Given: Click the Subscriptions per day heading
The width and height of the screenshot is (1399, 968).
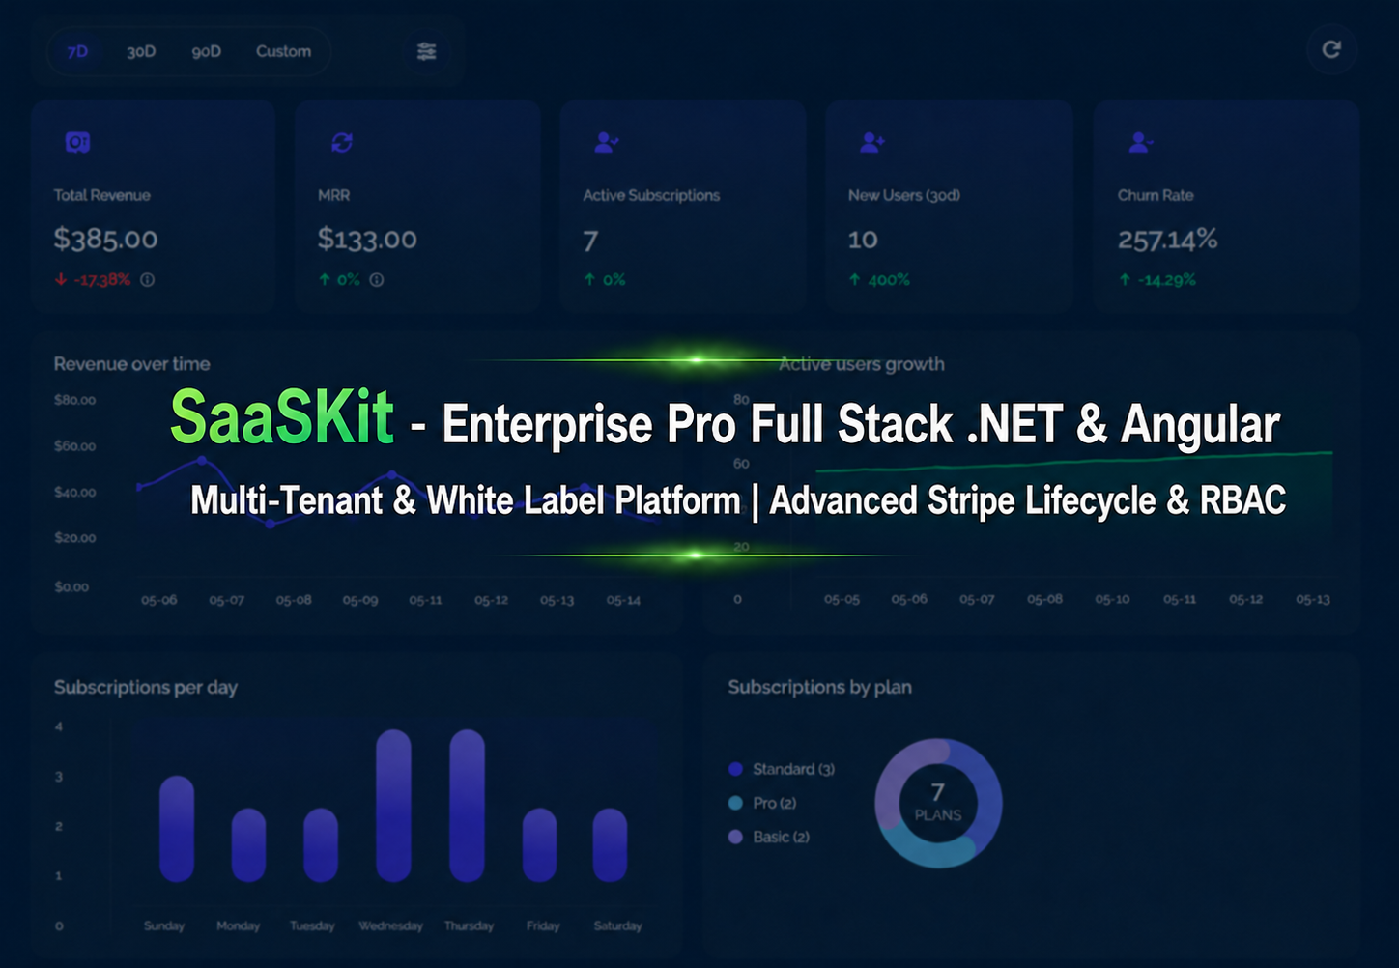Looking at the screenshot, I should [146, 687].
